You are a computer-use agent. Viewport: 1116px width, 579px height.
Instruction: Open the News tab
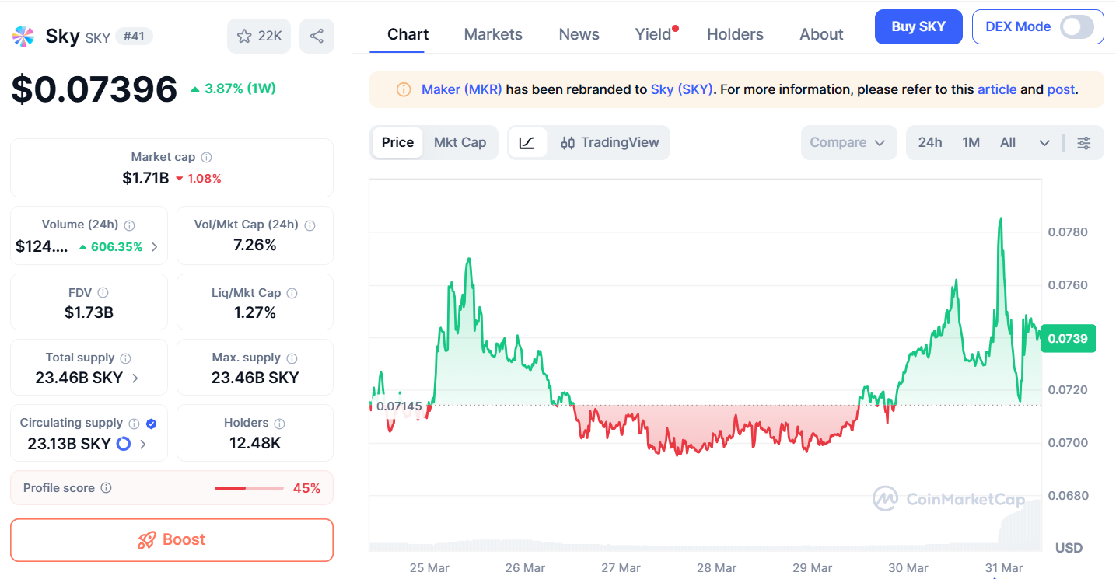pyautogui.click(x=579, y=34)
